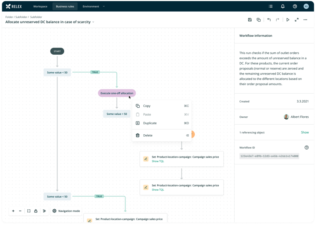Save the workflow with the disk icon
Screen dimensions: 316x225
[250, 20]
